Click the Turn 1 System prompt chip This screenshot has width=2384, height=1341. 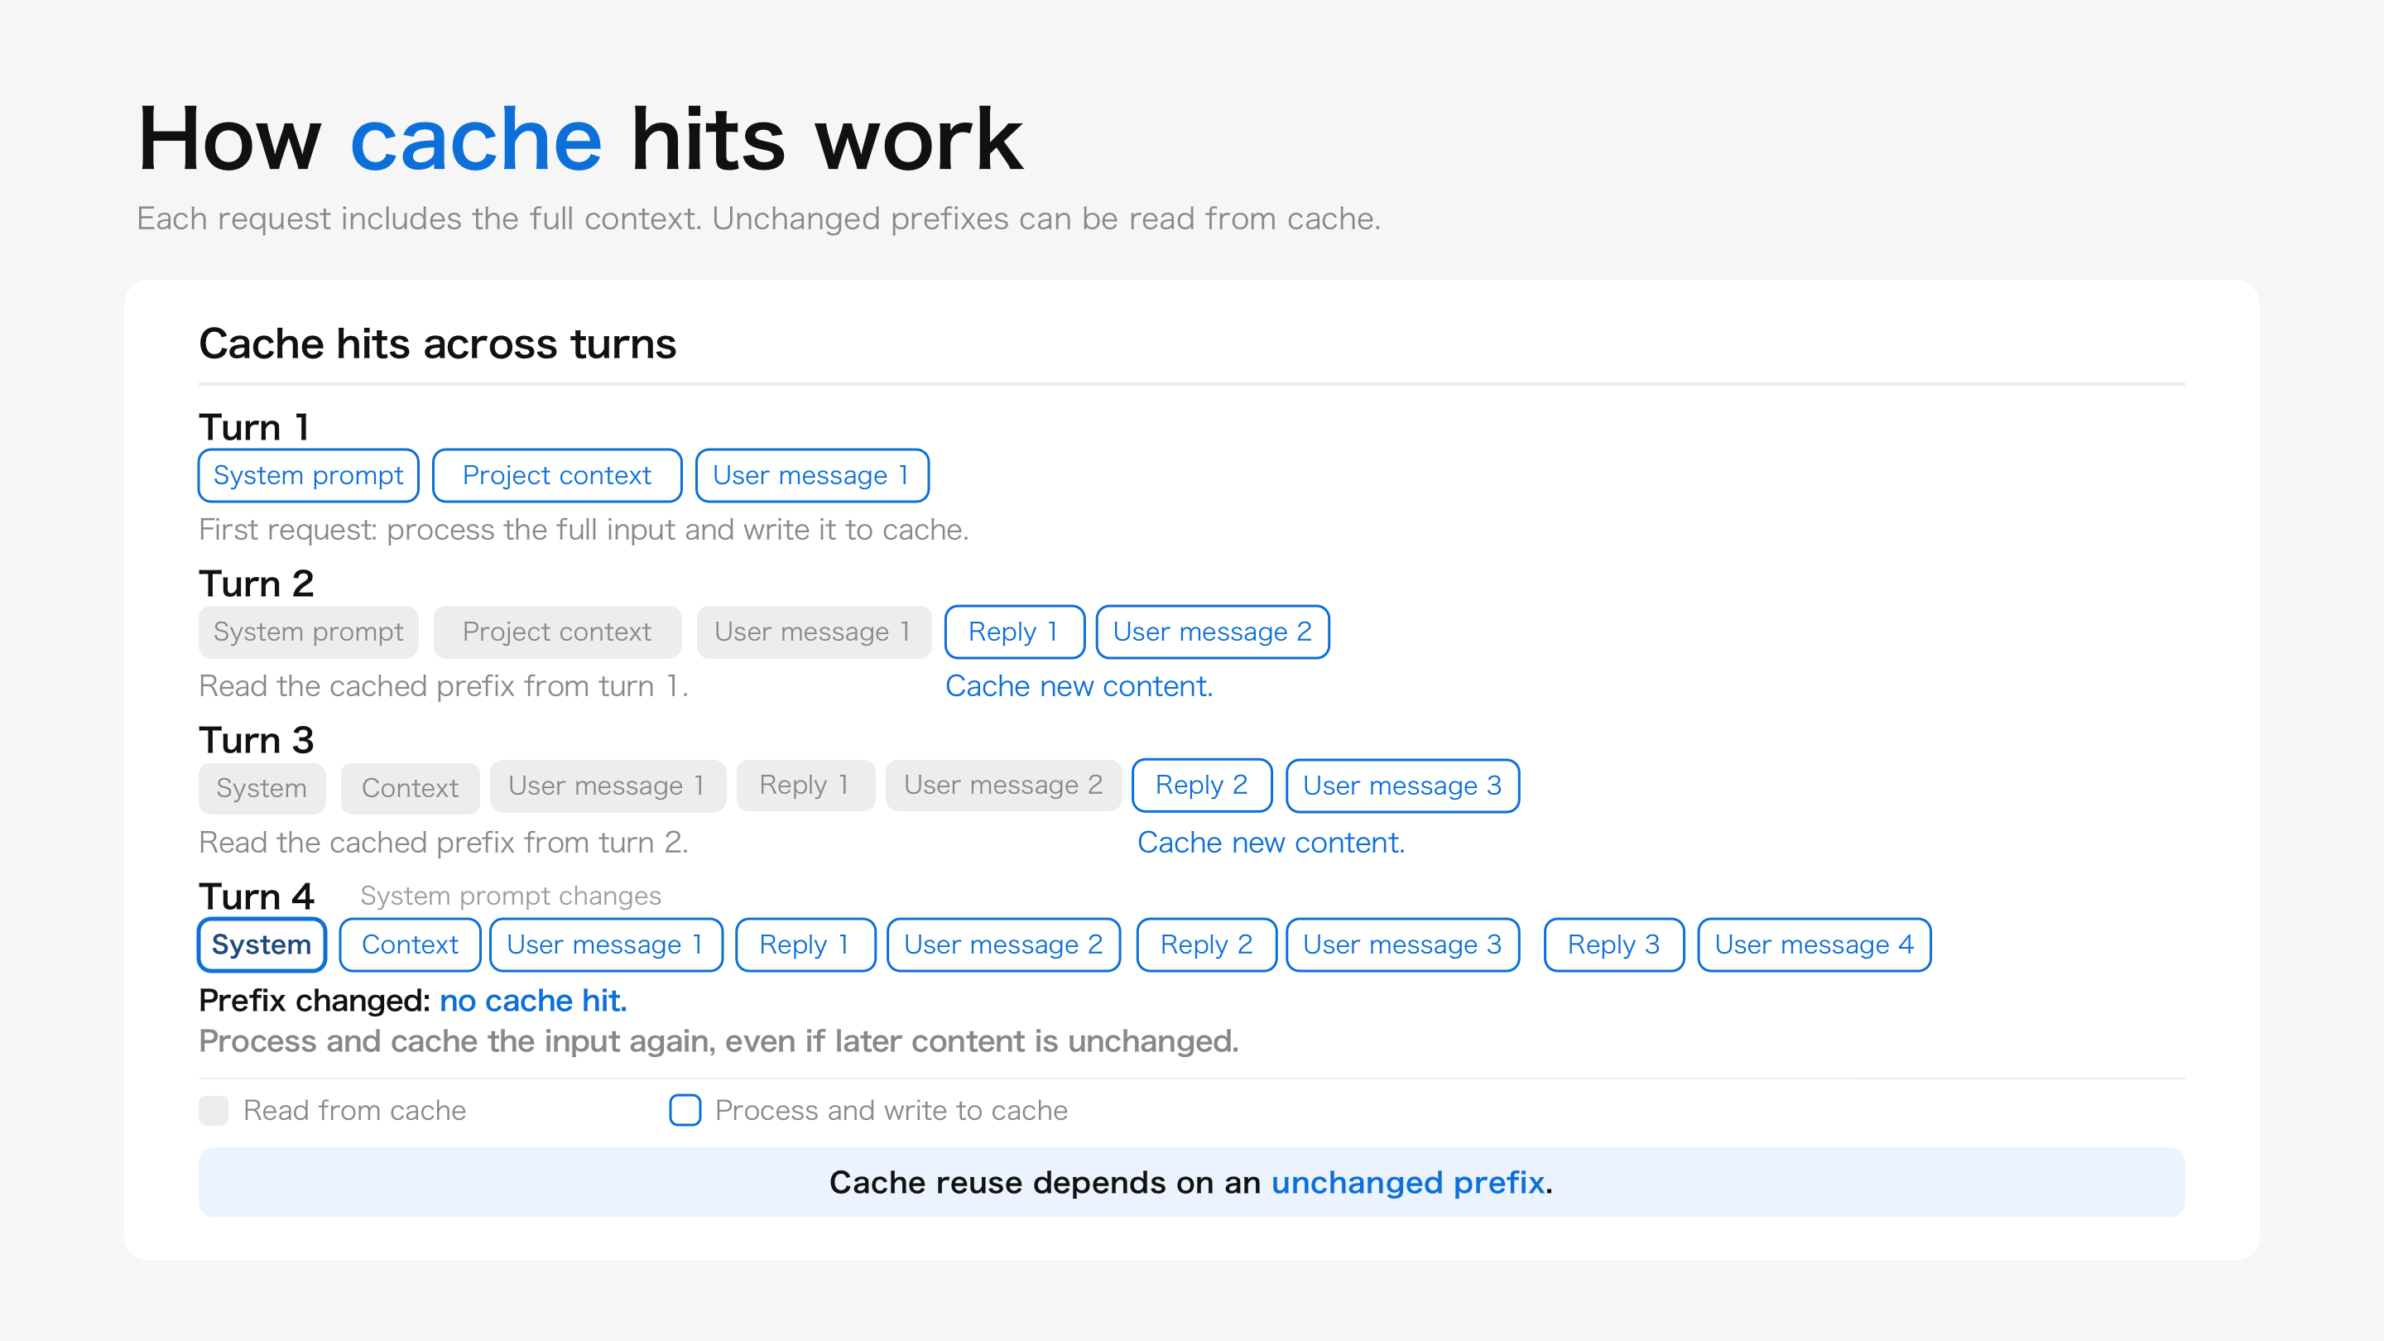pyautogui.click(x=308, y=476)
